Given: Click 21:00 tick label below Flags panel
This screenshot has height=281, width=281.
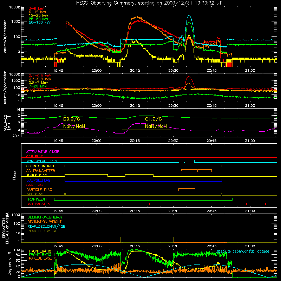Looking at the screenshot, I should [250, 211].
